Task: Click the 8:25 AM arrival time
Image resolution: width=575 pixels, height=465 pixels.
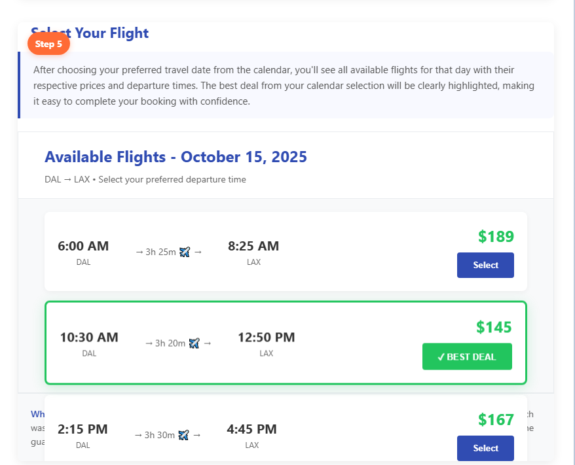Action: pos(253,246)
